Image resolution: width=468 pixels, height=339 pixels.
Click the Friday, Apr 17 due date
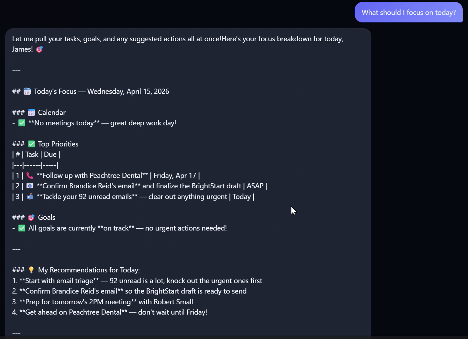pyautogui.click(x=175, y=175)
